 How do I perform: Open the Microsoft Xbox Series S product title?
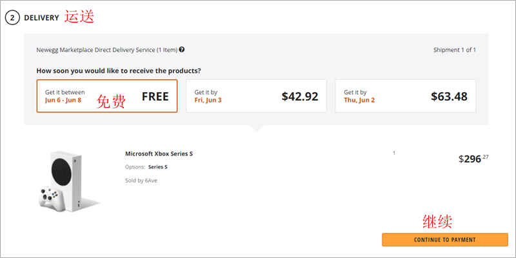tap(159, 154)
